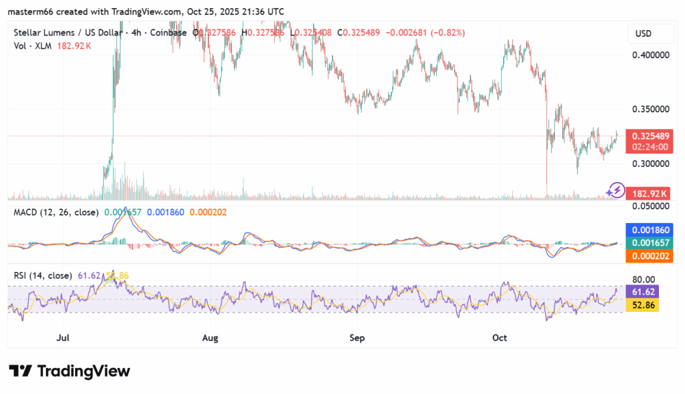Open the USD currency selector

click(x=643, y=33)
